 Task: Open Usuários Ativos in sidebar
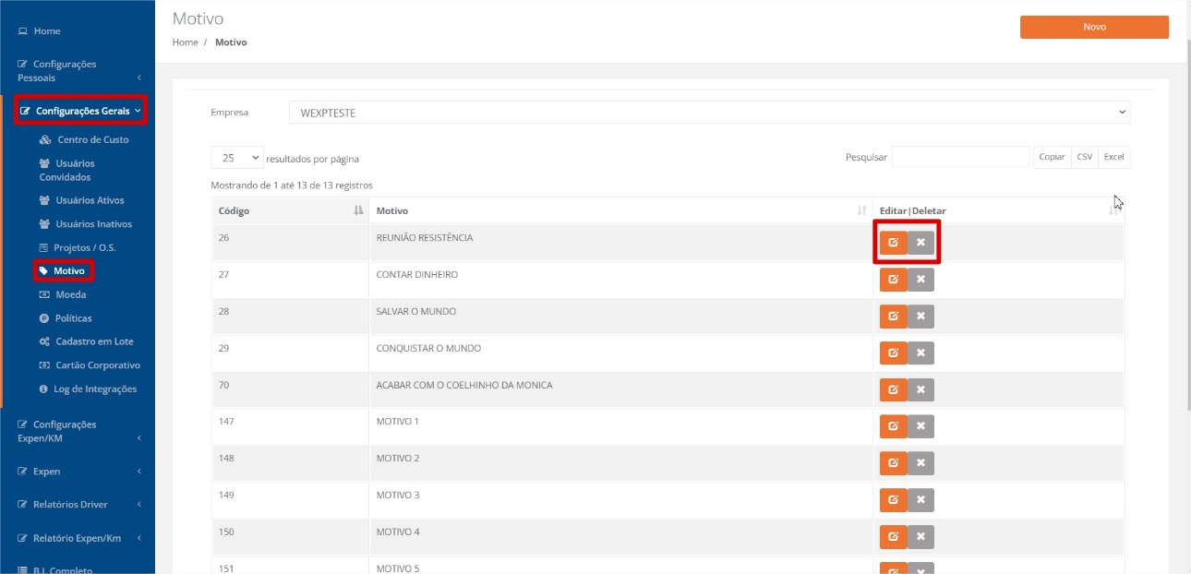(x=81, y=200)
